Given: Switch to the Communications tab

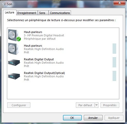Looking at the screenshot, I should click(x=60, y=13).
